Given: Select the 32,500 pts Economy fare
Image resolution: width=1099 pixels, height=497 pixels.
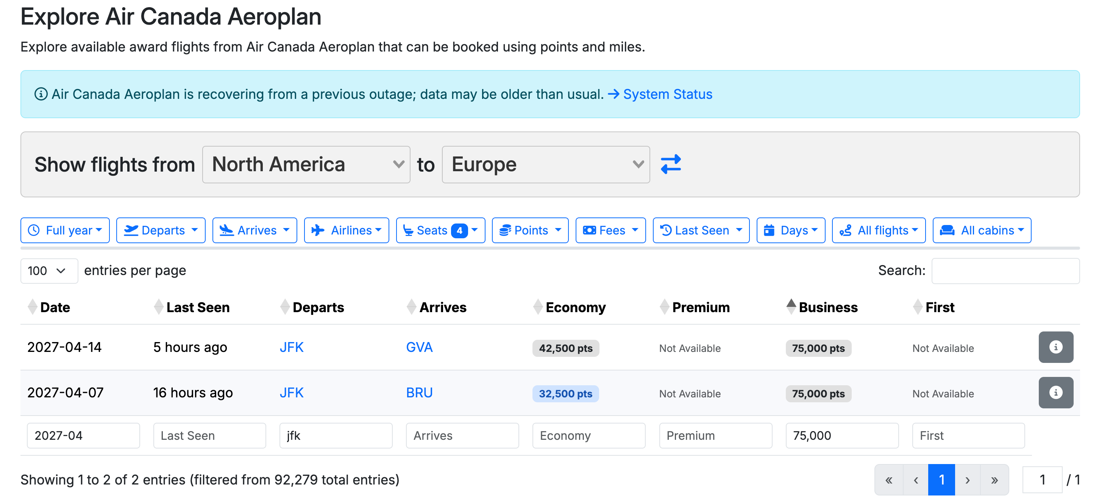Looking at the screenshot, I should click(566, 394).
